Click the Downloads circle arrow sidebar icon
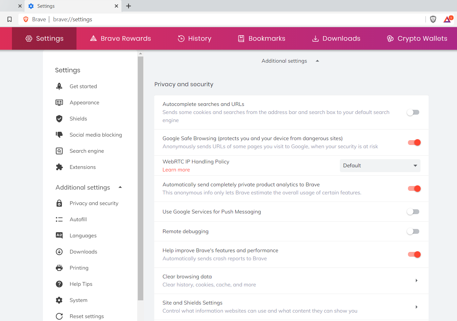 pyautogui.click(x=59, y=252)
